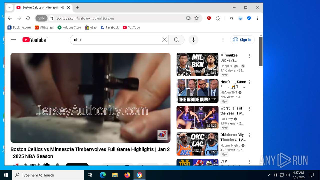
Task: Open Milwaukee Bucks vs video title
Action: (229, 58)
